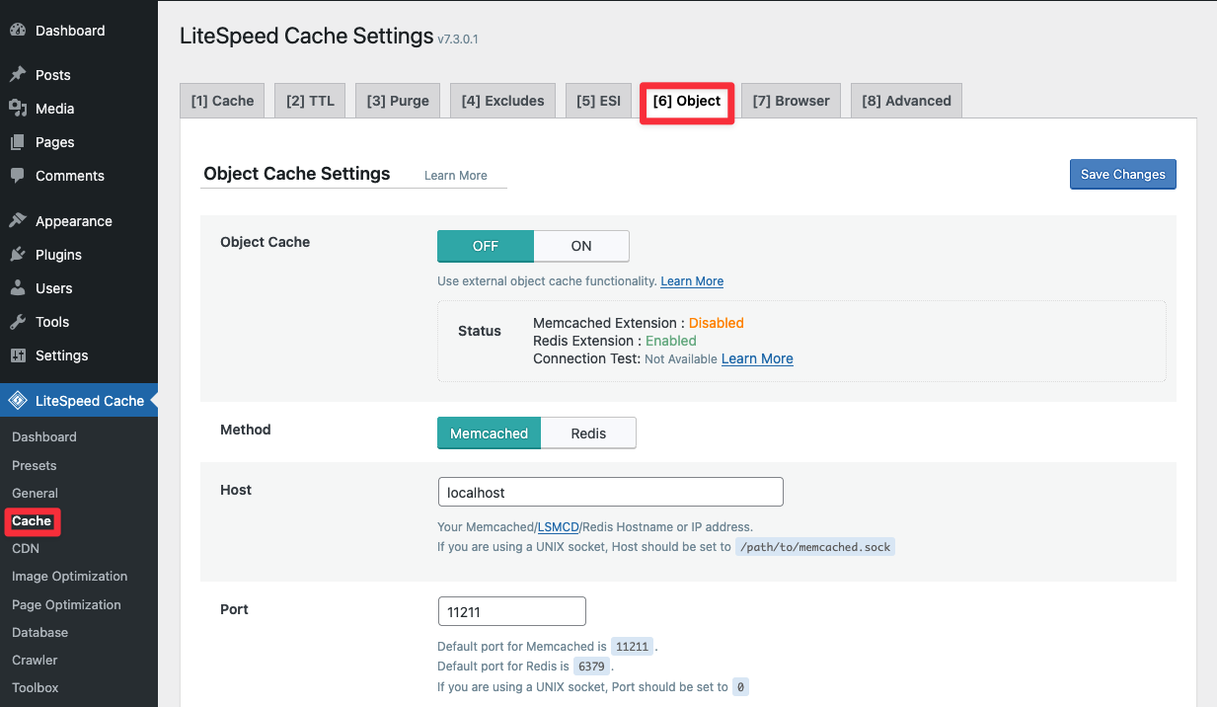
Task: Click the Redis default port 6379 code
Action: (x=592, y=667)
